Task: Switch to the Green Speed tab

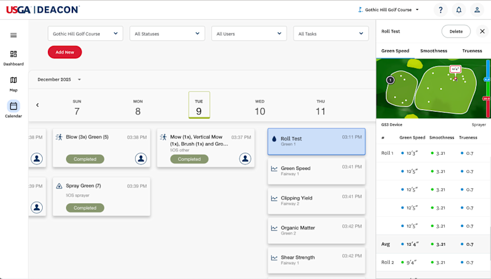Action: pos(395,51)
